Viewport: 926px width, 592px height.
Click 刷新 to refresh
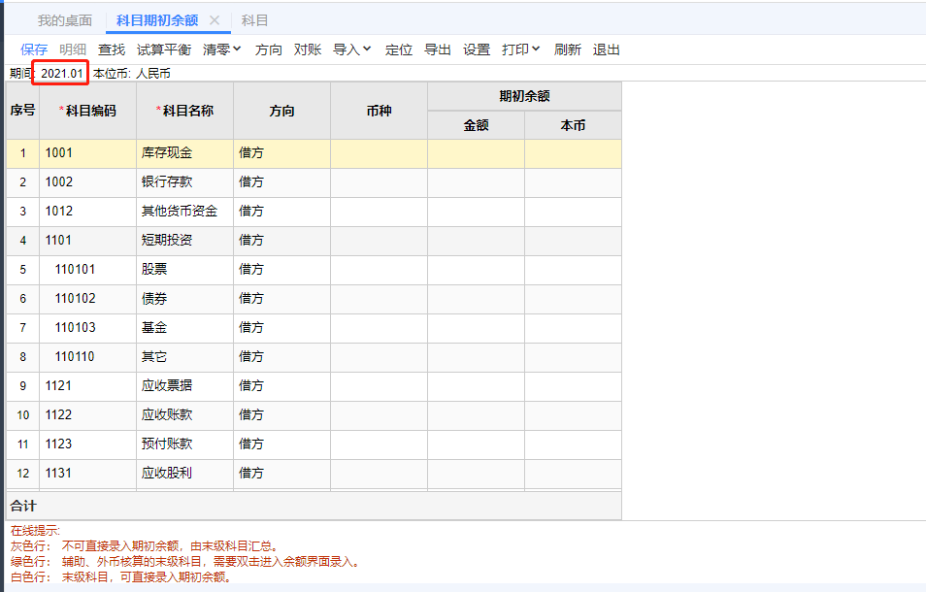568,49
